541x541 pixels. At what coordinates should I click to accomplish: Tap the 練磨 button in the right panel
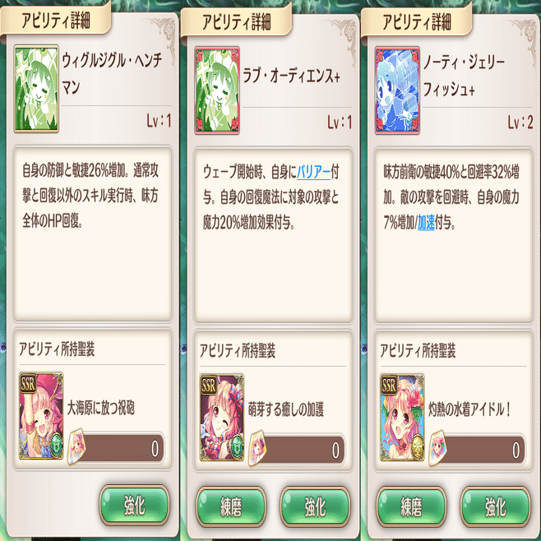coord(412,506)
